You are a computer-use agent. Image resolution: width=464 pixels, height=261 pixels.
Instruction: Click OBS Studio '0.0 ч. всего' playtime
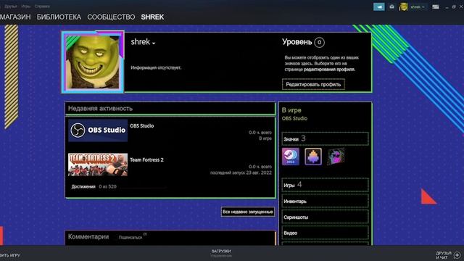(260, 133)
